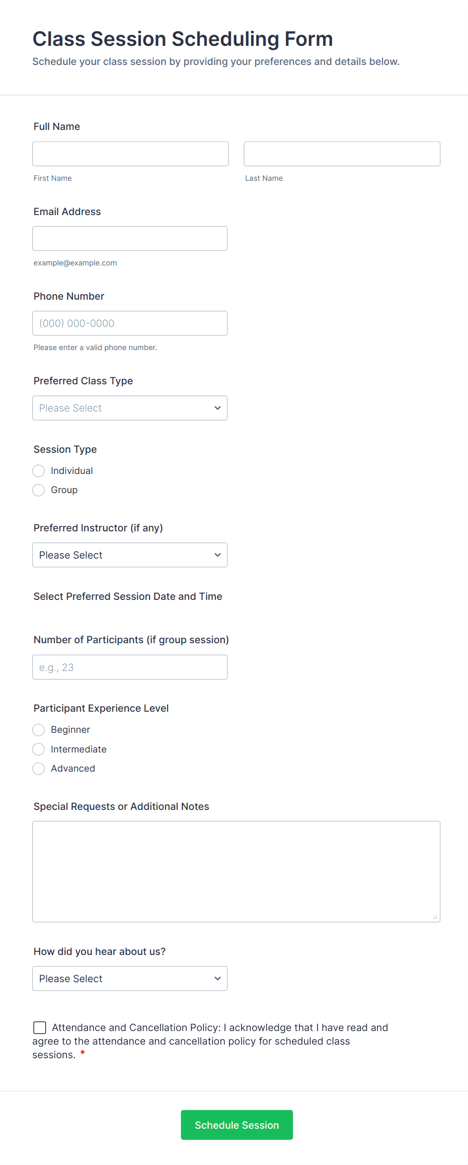Expand the Preferred Instructor dropdown
Image resolution: width=468 pixels, height=1165 pixels.
tap(130, 555)
